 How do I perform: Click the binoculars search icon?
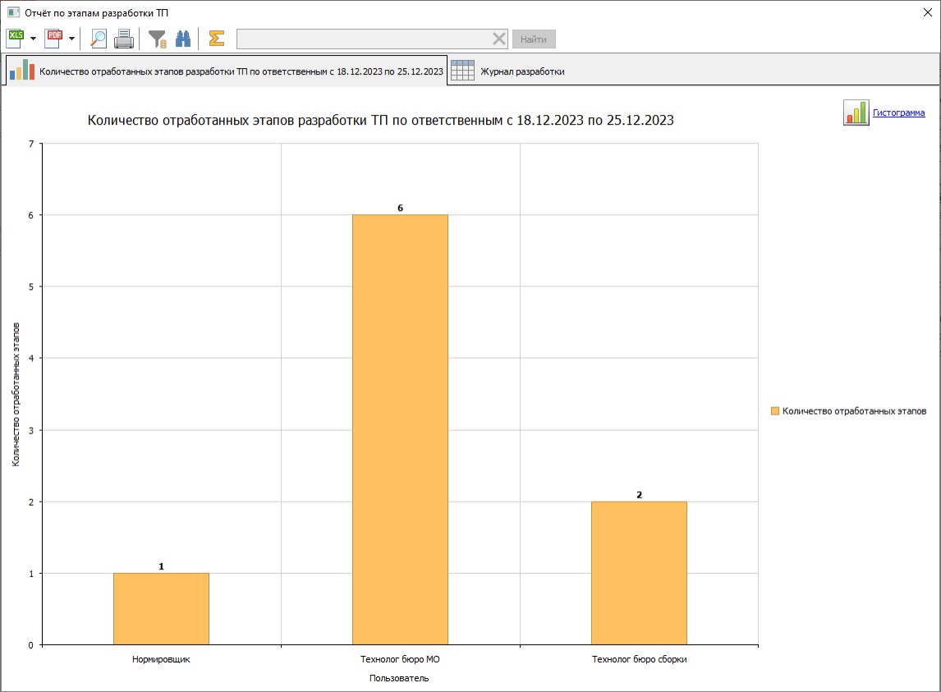pos(183,39)
